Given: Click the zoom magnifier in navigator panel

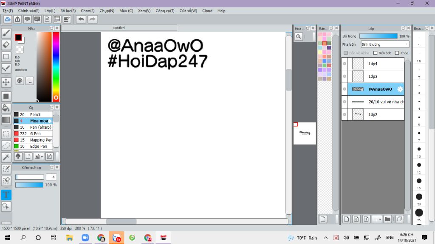Looking at the screenshot, I should tap(299, 36).
